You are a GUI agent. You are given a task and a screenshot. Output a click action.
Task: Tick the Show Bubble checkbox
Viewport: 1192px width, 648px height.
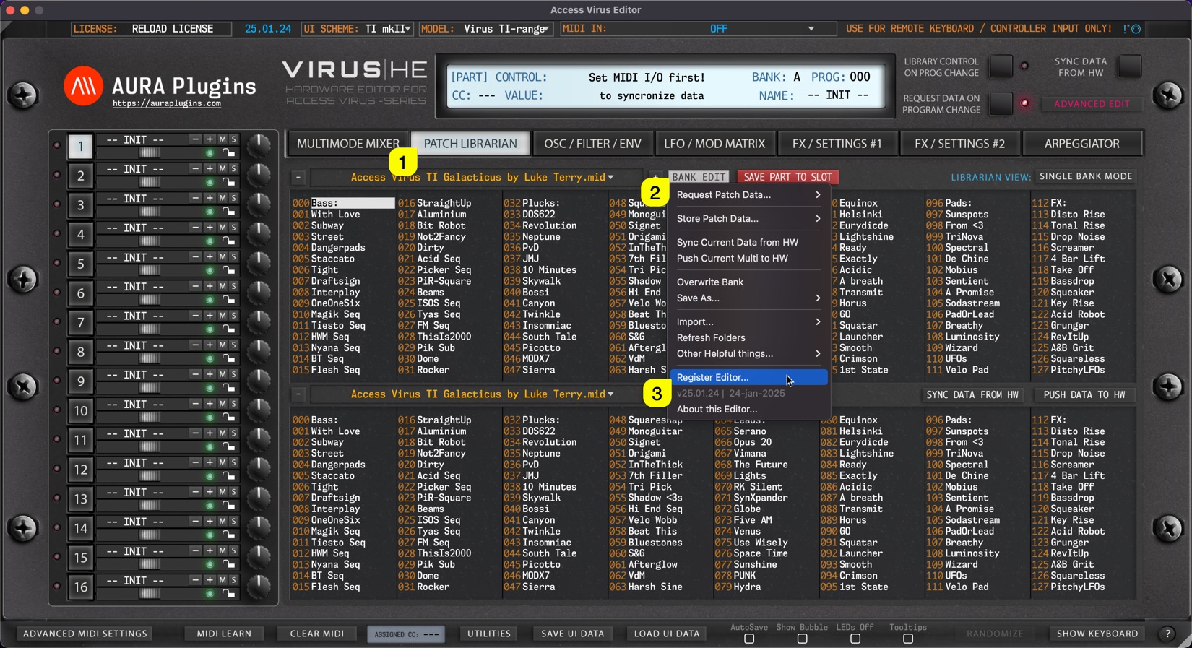802,639
